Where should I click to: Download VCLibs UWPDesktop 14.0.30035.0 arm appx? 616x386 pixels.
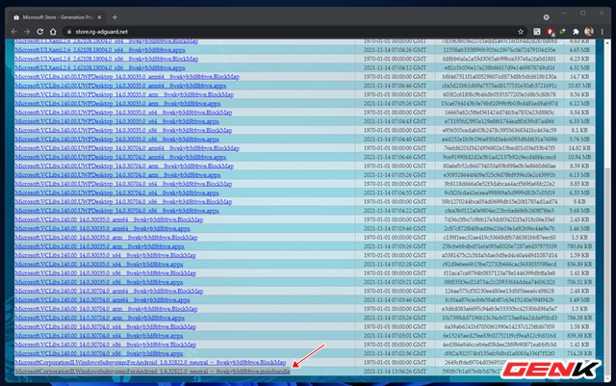[117, 103]
